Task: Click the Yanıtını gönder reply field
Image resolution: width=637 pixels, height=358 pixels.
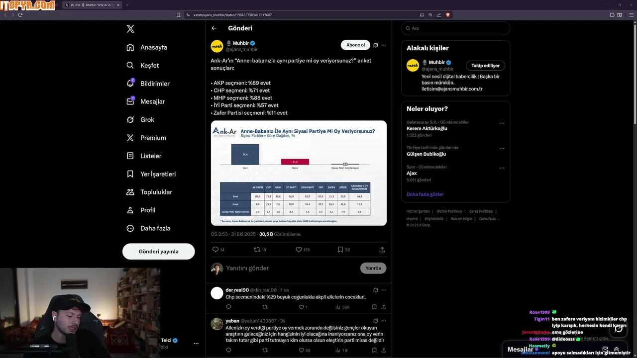Action: point(291,268)
